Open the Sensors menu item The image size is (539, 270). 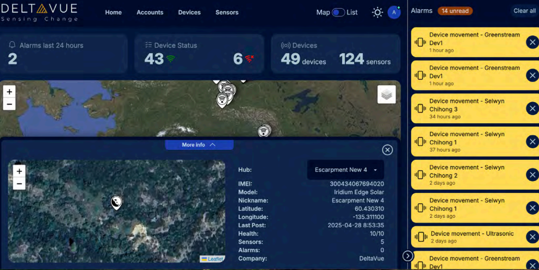point(227,12)
